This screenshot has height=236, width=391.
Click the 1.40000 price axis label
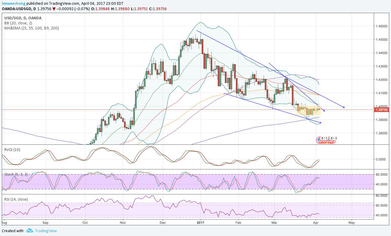click(x=381, y=106)
